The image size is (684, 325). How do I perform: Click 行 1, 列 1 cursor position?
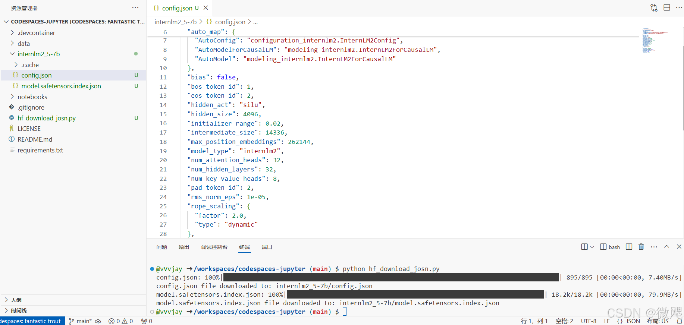(534, 321)
